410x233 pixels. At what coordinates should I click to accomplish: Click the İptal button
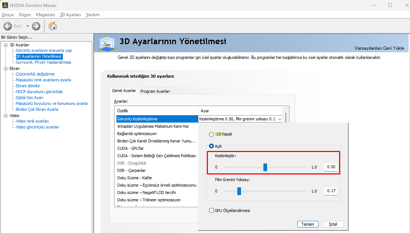coord(333,224)
